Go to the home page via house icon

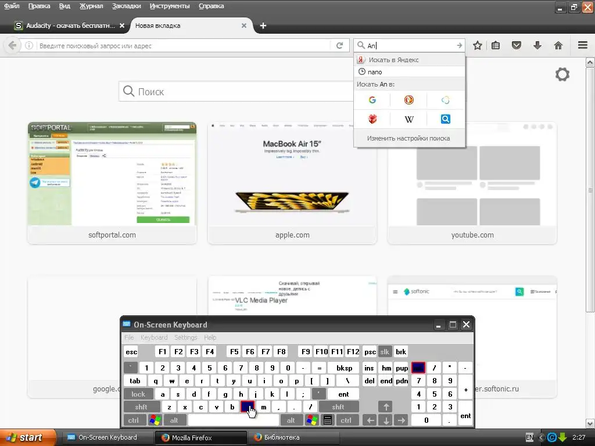click(x=558, y=45)
